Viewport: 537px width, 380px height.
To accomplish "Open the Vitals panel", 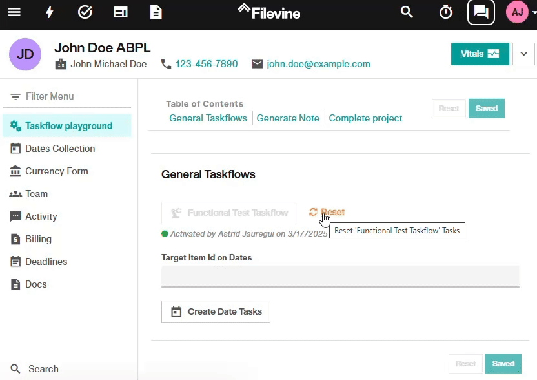I will click(480, 54).
